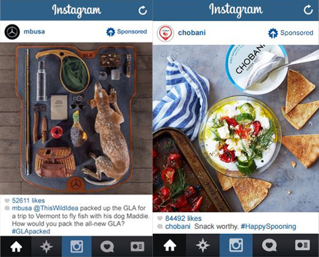Click the mbusa username in post header
The width and height of the screenshot is (319, 257).
click(x=34, y=32)
